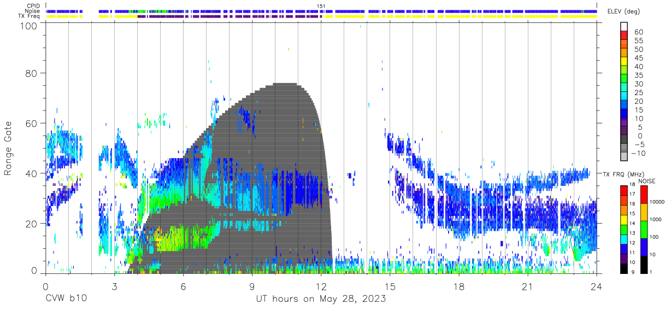Click the Range Gate axis title
The image size is (671, 310).
coord(9,149)
